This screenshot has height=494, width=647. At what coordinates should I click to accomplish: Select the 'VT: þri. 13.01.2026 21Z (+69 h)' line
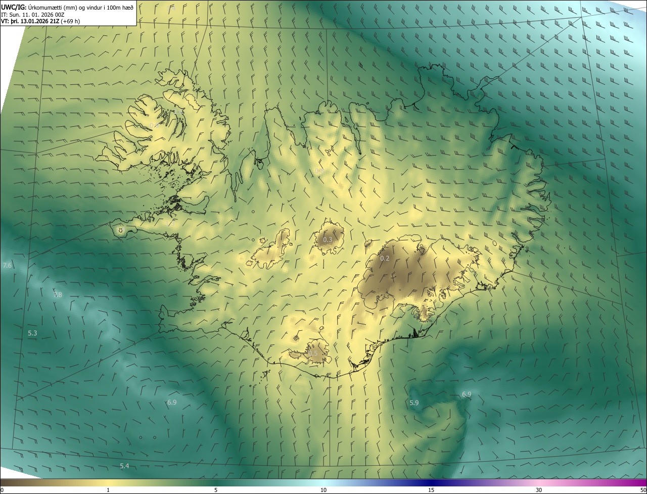tap(40, 21)
